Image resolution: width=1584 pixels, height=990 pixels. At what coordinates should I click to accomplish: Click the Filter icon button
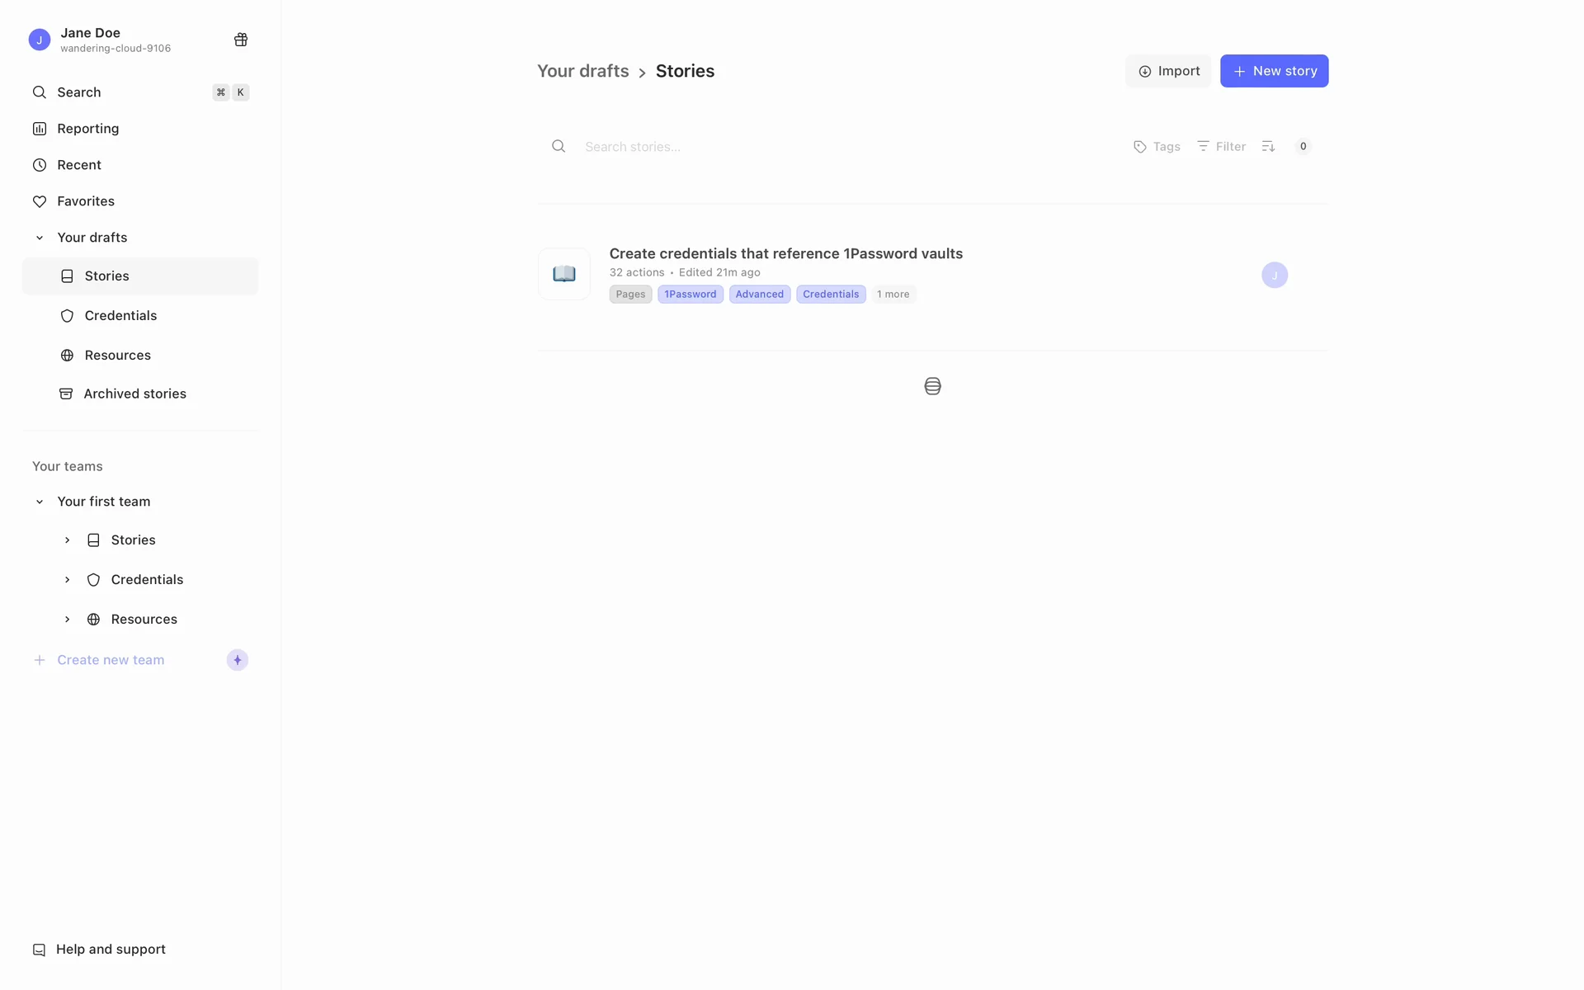pos(1221,147)
